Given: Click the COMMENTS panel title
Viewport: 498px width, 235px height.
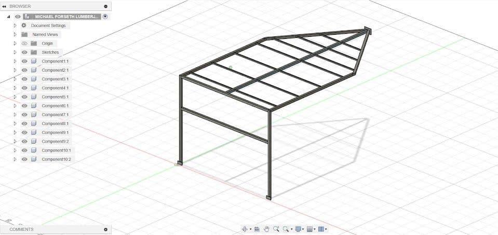Looking at the screenshot, I should click(21, 229).
